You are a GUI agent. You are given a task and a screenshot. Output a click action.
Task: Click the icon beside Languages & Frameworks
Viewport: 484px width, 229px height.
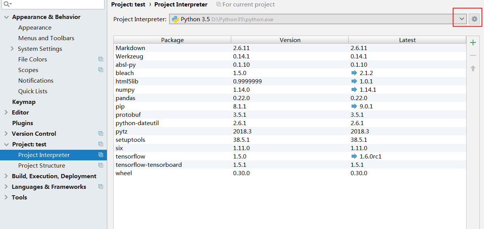click(100, 187)
